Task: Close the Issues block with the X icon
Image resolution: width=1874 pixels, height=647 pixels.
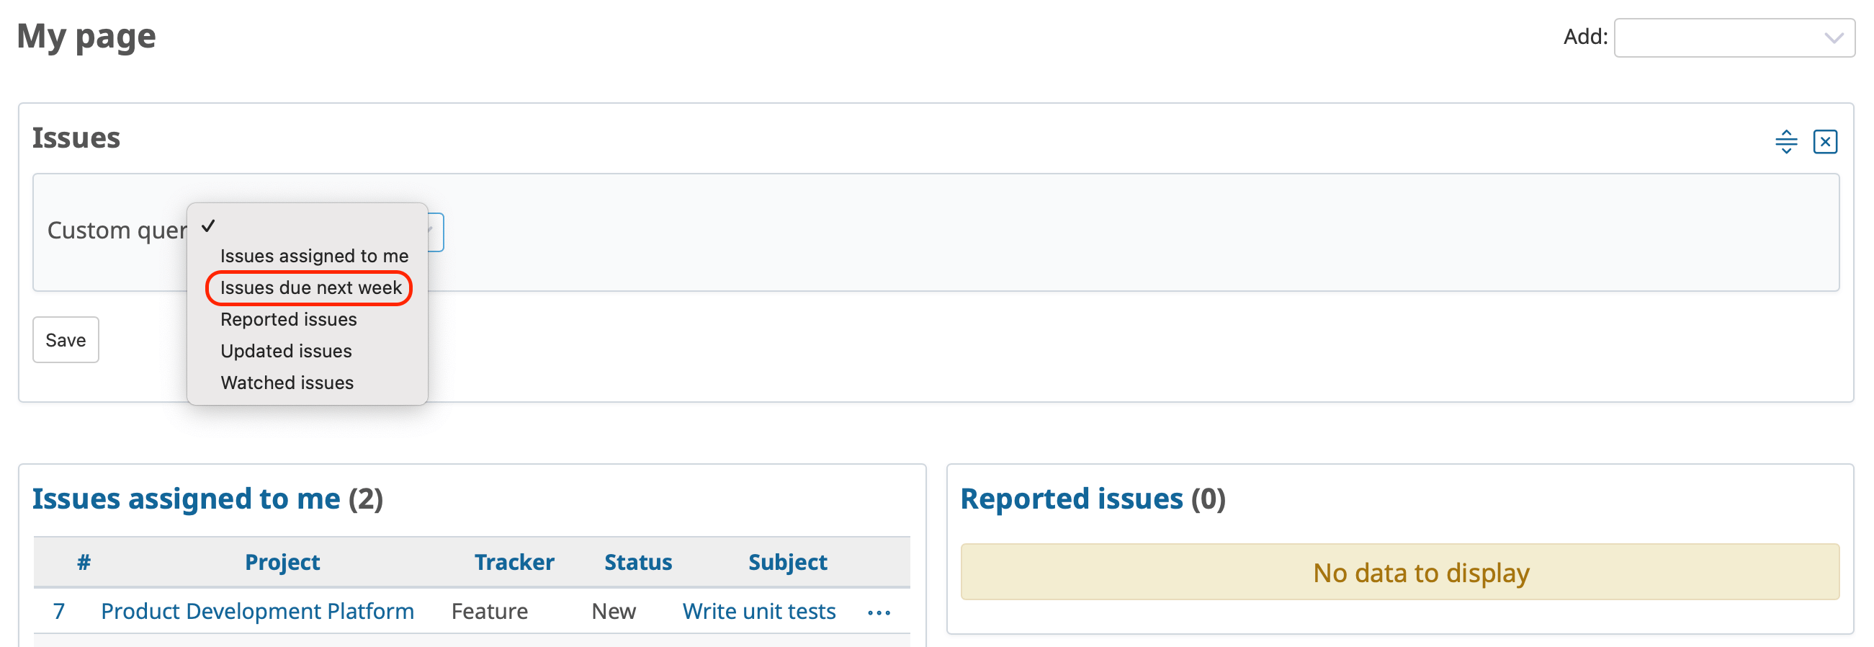Action: point(1824,143)
